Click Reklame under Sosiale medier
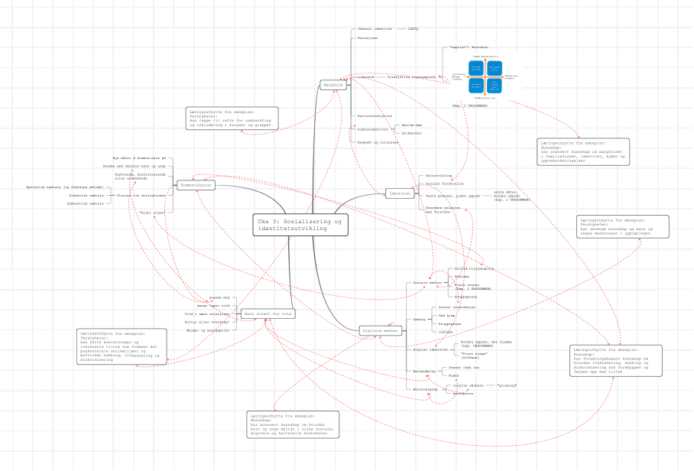This screenshot has width=694, height=471. [x=462, y=277]
